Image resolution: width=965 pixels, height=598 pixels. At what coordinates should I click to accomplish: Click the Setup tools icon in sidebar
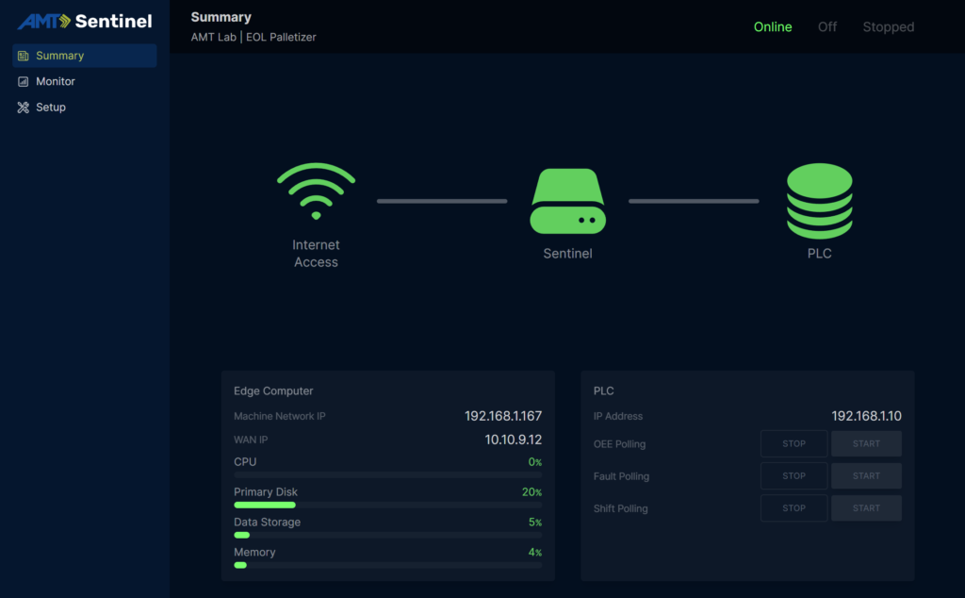click(x=24, y=108)
